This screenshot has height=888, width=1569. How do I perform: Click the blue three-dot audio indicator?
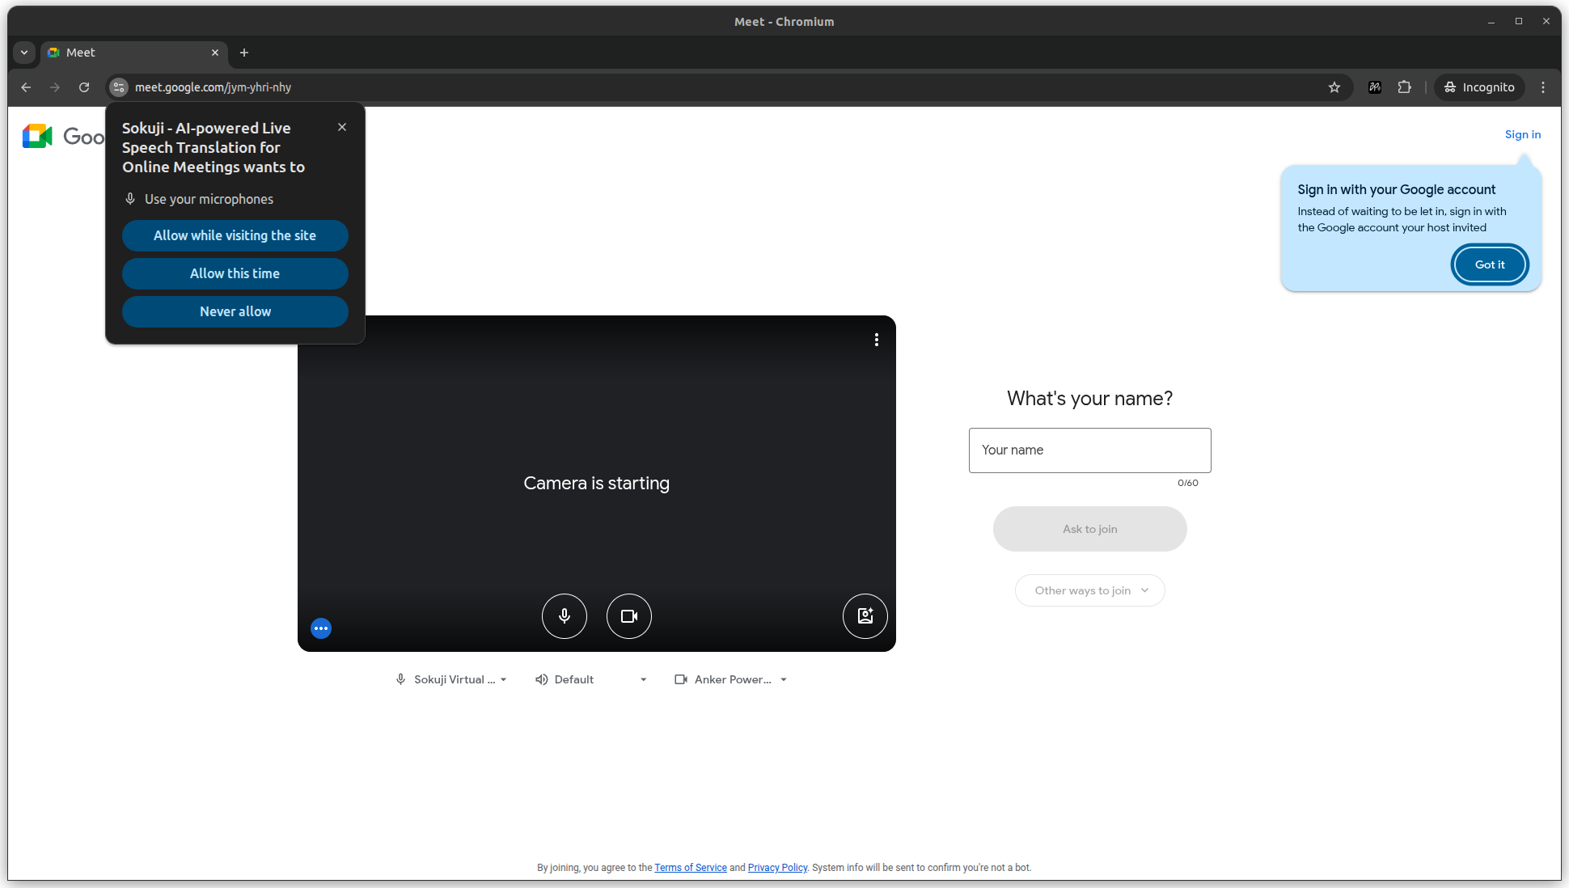pos(321,628)
